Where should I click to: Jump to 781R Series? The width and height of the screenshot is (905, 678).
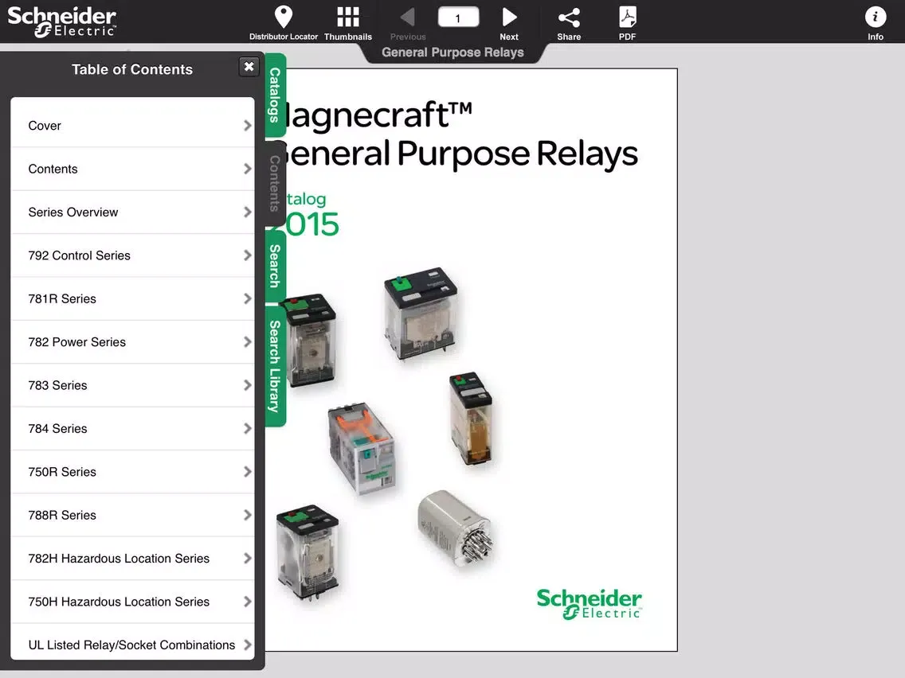(132, 298)
